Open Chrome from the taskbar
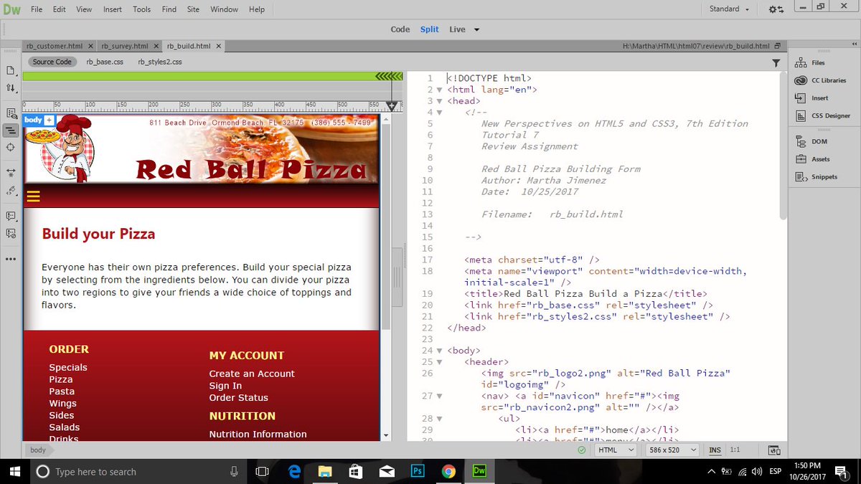 (x=448, y=471)
